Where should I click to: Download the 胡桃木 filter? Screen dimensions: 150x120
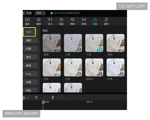coord(100,74)
